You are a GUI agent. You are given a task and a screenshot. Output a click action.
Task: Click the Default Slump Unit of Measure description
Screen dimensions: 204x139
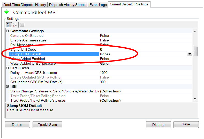click(31, 110)
